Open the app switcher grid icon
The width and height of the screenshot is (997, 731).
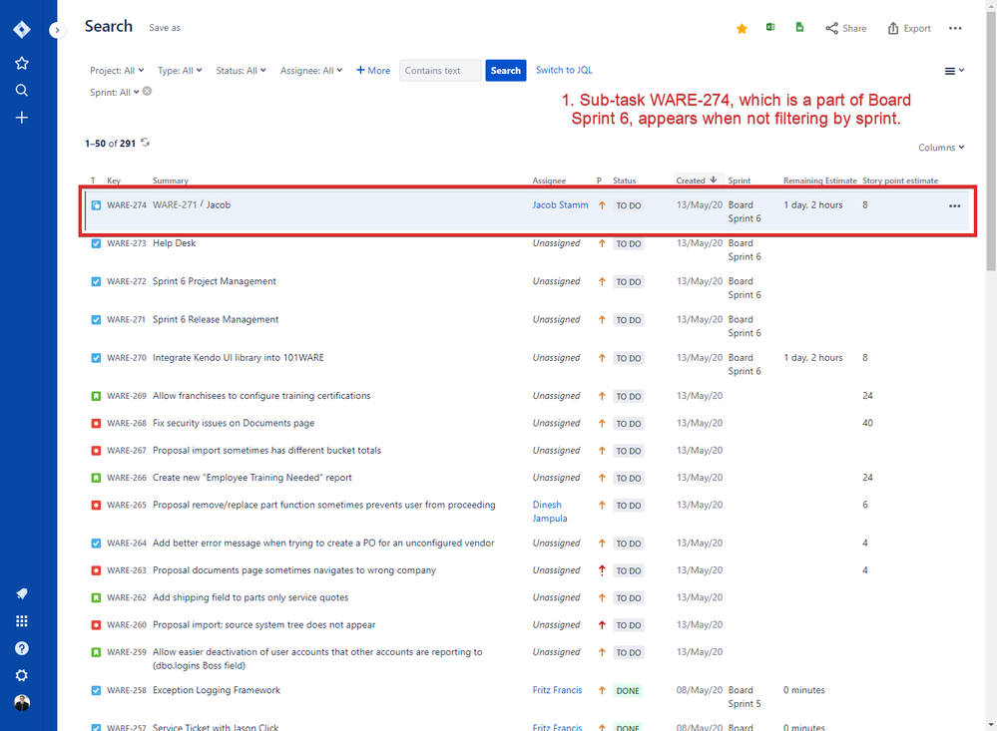[21, 620]
